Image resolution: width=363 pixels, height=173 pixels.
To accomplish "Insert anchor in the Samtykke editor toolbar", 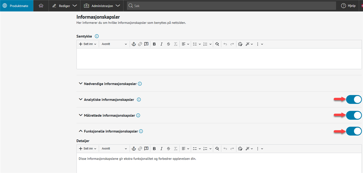I will 133,44.
